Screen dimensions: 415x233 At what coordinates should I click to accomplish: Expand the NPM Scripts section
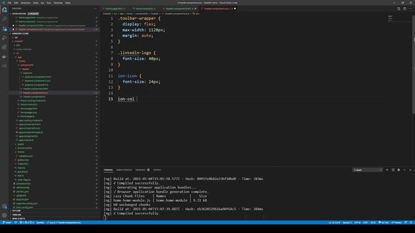[18, 219]
